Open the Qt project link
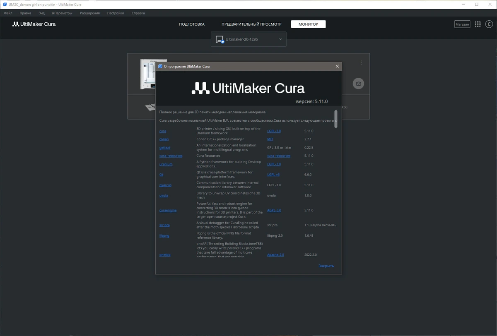The image size is (497, 336). 161,175
